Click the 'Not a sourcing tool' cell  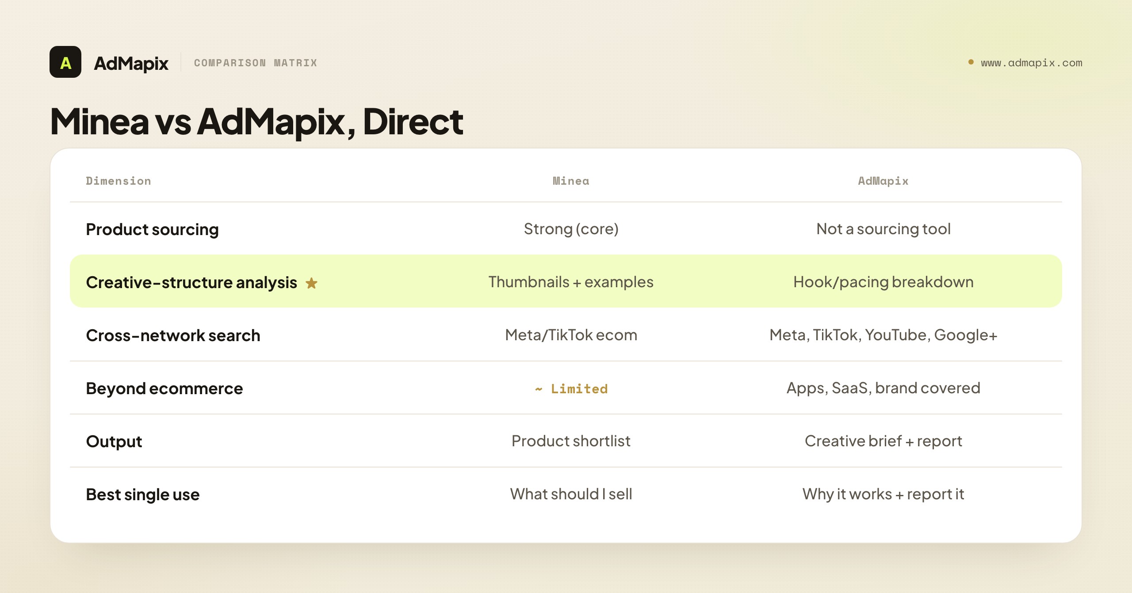[x=883, y=229]
